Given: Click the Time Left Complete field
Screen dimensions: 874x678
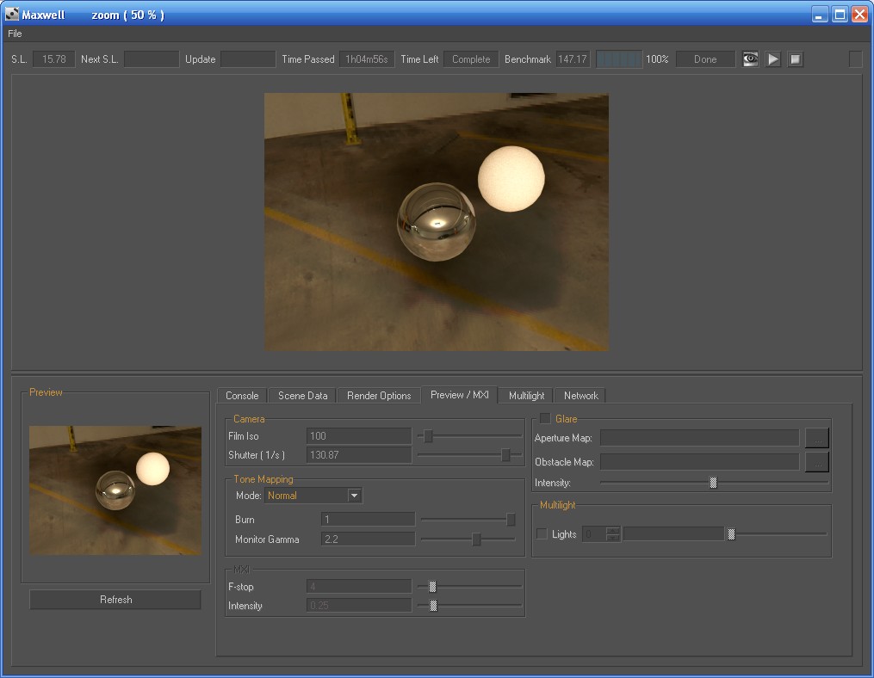Looking at the screenshot, I should coord(471,59).
